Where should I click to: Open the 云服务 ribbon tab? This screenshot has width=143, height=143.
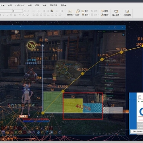pos(64,6)
